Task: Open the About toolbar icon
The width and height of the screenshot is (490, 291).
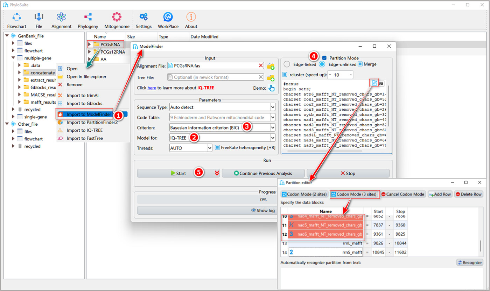Action: 191,20
